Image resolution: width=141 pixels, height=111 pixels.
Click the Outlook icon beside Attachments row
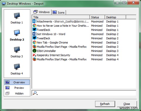[34, 21]
